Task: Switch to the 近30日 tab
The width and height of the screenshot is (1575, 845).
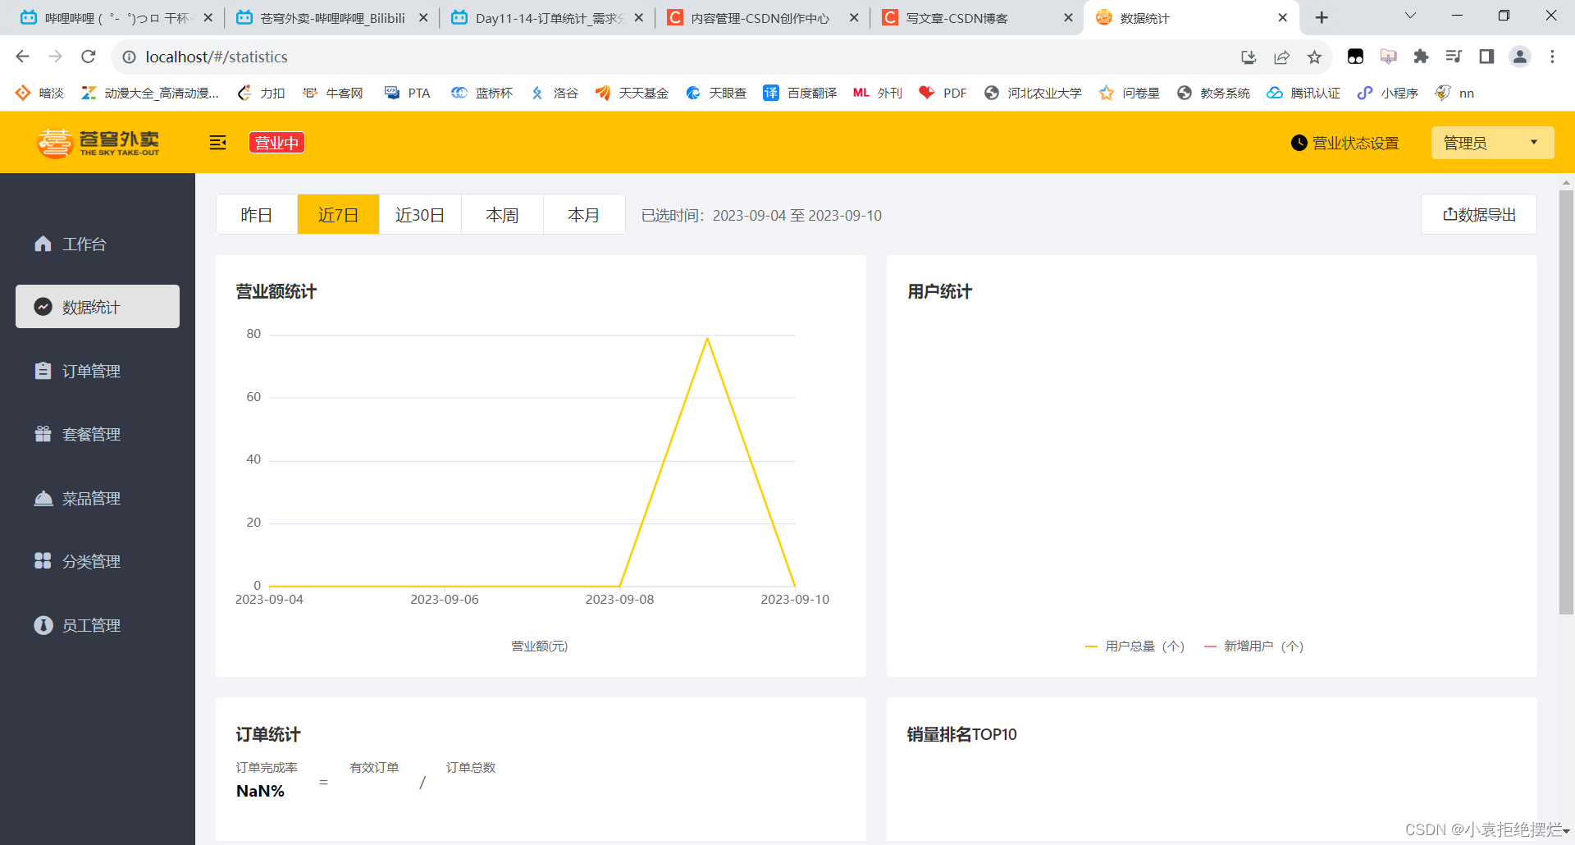Action: tap(420, 214)
